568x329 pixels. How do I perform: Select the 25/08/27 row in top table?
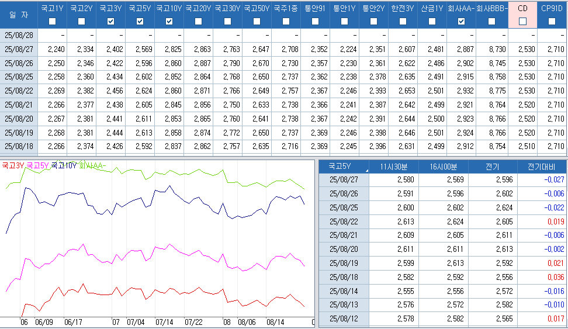pos(20,49)
